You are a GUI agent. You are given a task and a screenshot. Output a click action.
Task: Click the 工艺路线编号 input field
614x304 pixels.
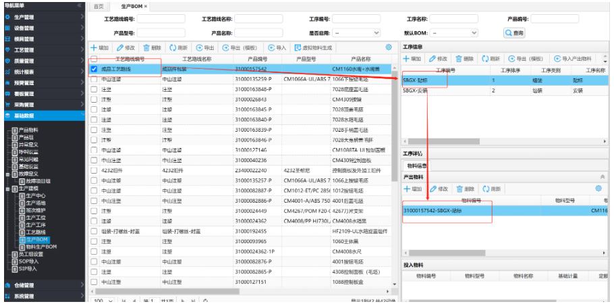[x=161, y=19]
